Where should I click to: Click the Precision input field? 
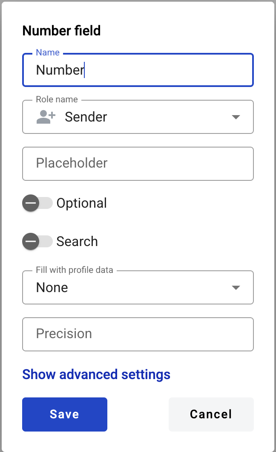[x=138, y=334]
